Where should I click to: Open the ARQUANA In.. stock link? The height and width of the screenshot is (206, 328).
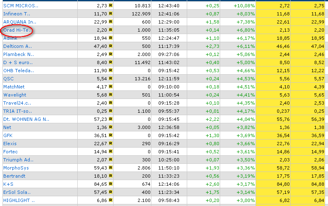20,22
